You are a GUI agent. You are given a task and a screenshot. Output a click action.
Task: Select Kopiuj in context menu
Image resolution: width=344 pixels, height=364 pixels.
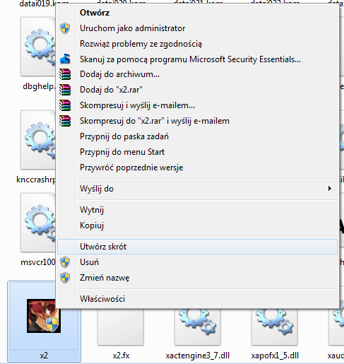197,225
